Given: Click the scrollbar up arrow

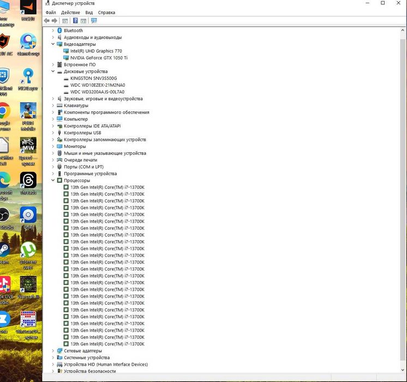Looking at the screenshot, I should [403, 30].
